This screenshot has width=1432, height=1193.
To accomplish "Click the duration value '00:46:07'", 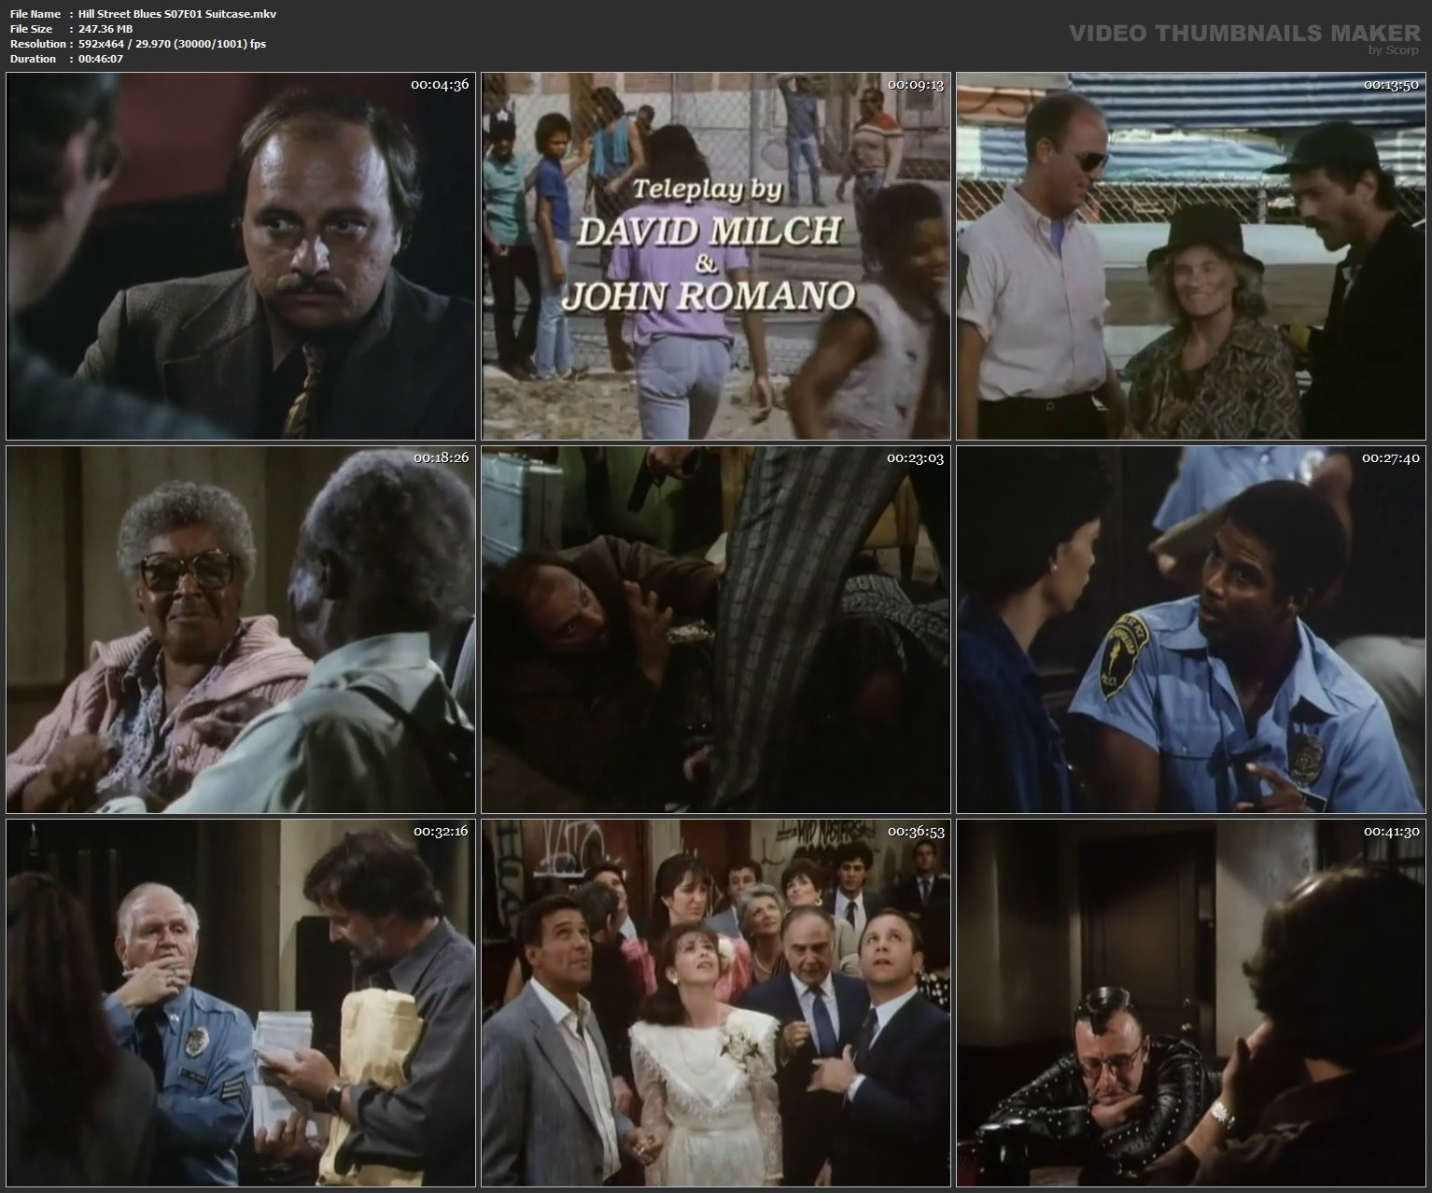I will pos(101,59).
